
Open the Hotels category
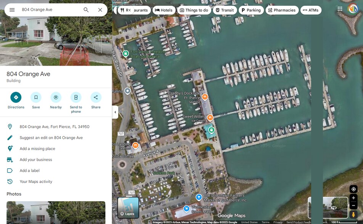pyautogui.click(x=164, y=10)
